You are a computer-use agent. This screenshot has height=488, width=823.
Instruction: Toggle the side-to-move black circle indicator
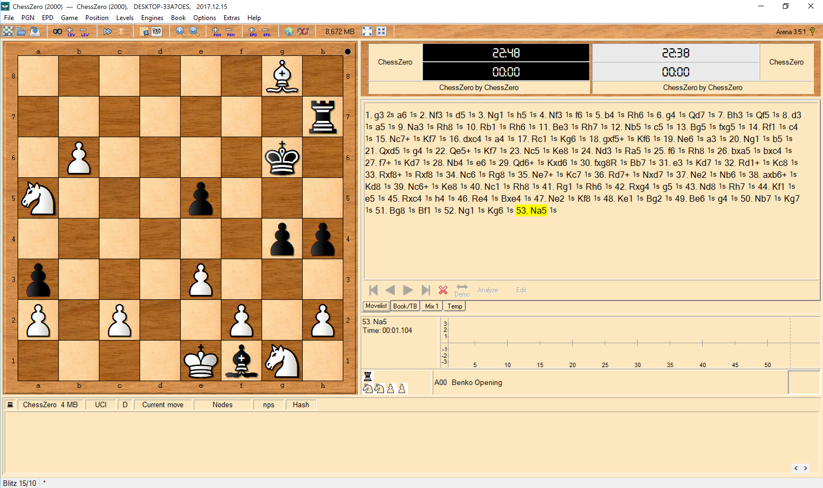pyautogui.click(x=347, y=52)
